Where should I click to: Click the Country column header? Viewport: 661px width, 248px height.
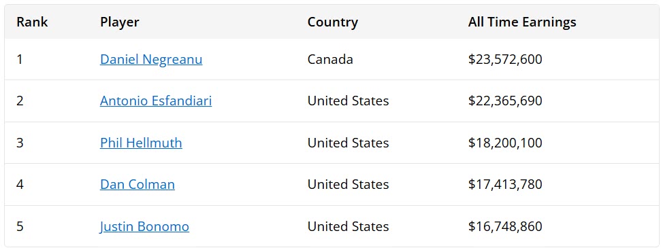point(333,22)
